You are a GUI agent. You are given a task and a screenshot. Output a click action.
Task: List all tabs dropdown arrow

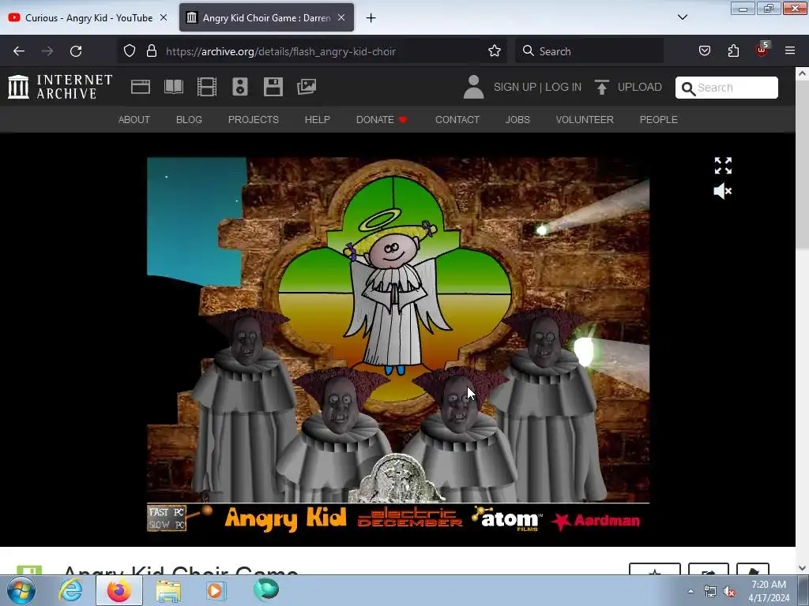click(x=682, y=17)
